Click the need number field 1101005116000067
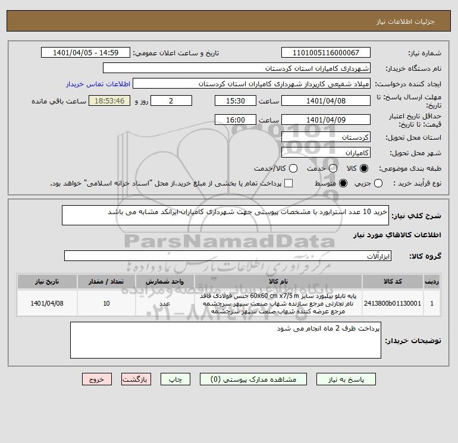458x443 pixels. [x=326, y=52]
